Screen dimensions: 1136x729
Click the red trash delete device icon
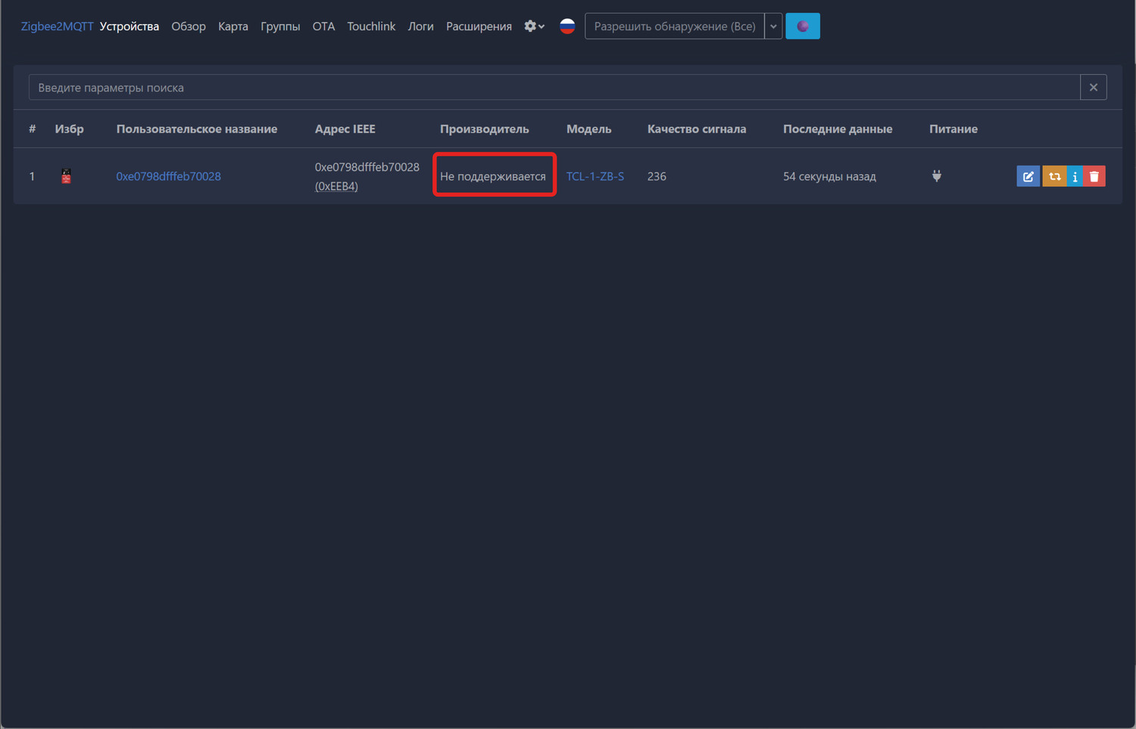[x=1094, y=176]
